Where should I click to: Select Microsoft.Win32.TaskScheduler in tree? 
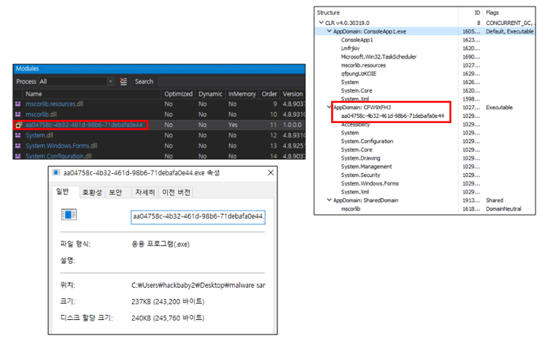pyautogui.click(x=379, y=57)
